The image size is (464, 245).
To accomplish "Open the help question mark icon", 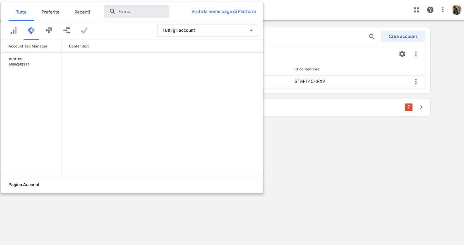I will pos(430,10).
